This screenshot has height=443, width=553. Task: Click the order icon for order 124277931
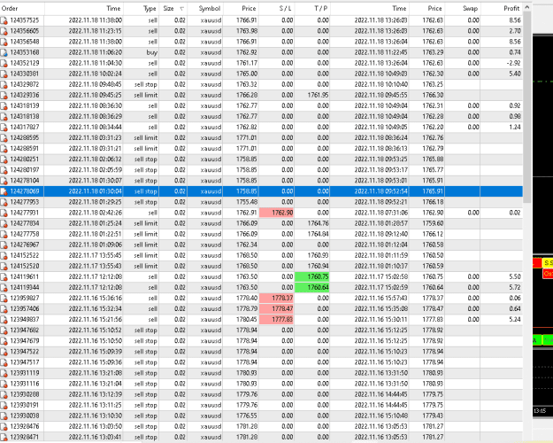coord(4,213)
